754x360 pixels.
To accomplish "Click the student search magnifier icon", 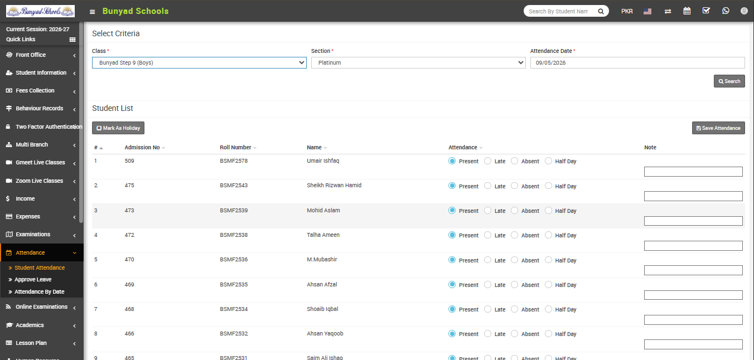I will 601,11.
